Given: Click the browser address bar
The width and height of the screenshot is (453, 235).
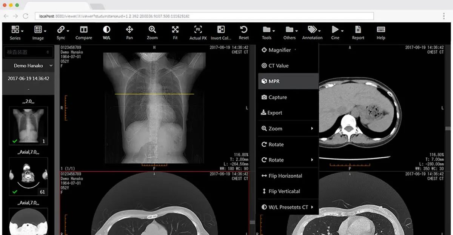Looking at the screenshot, I should tap(204, 16).
